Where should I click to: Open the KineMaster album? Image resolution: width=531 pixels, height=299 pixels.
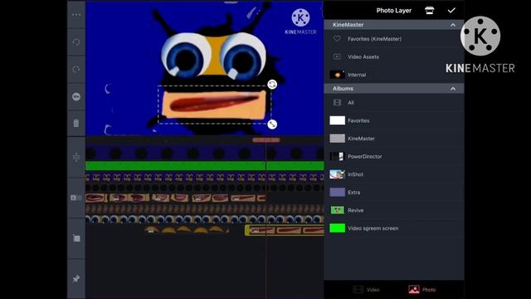click(394, 139)
